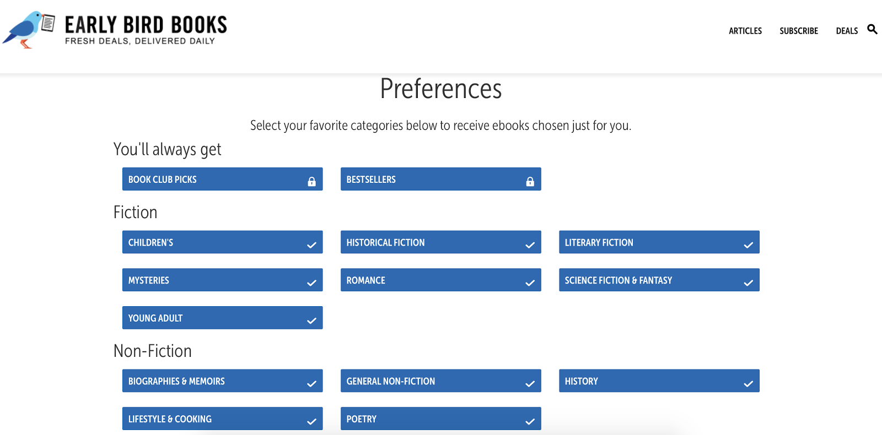
Task: Toggle General Non-Fiction category
Action: click(x=440, y=381)
